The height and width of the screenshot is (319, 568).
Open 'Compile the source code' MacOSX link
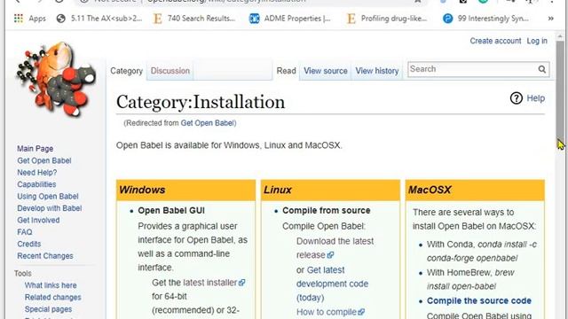click(x=479, y=301)
